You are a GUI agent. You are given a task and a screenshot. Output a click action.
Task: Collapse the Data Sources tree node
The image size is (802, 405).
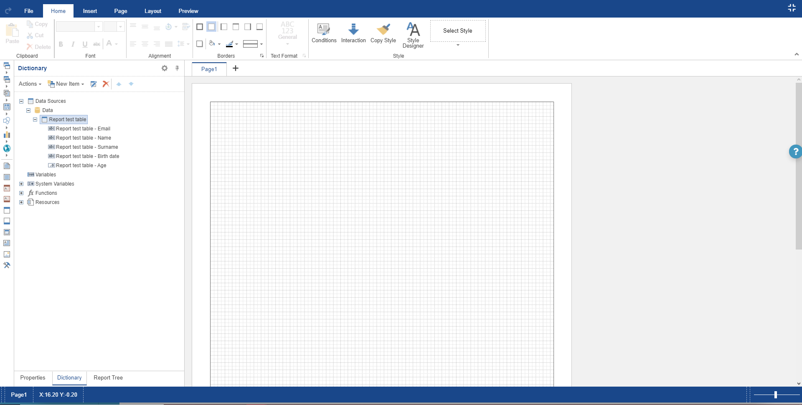(x=21, y=101)
